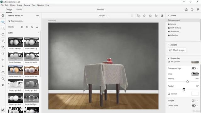Click the group selection icon in canvas toolbar
The width and height of the screenshot is (201, 113).
click(138, 15)
